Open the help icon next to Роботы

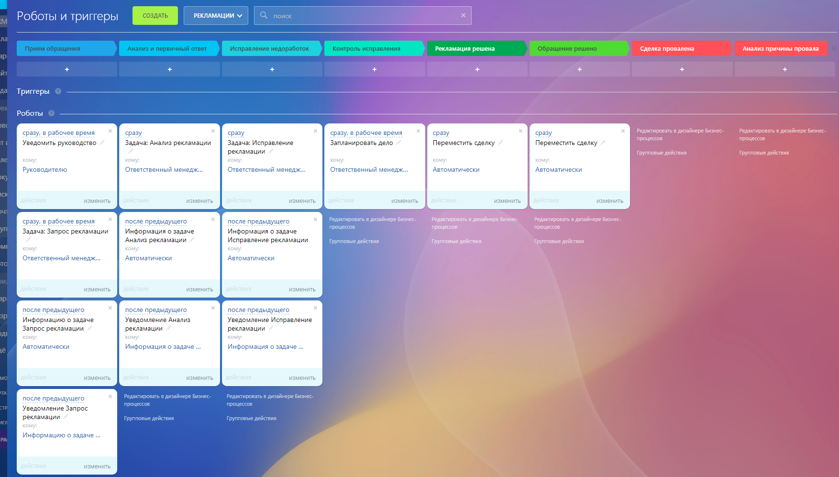pos(51,113)
